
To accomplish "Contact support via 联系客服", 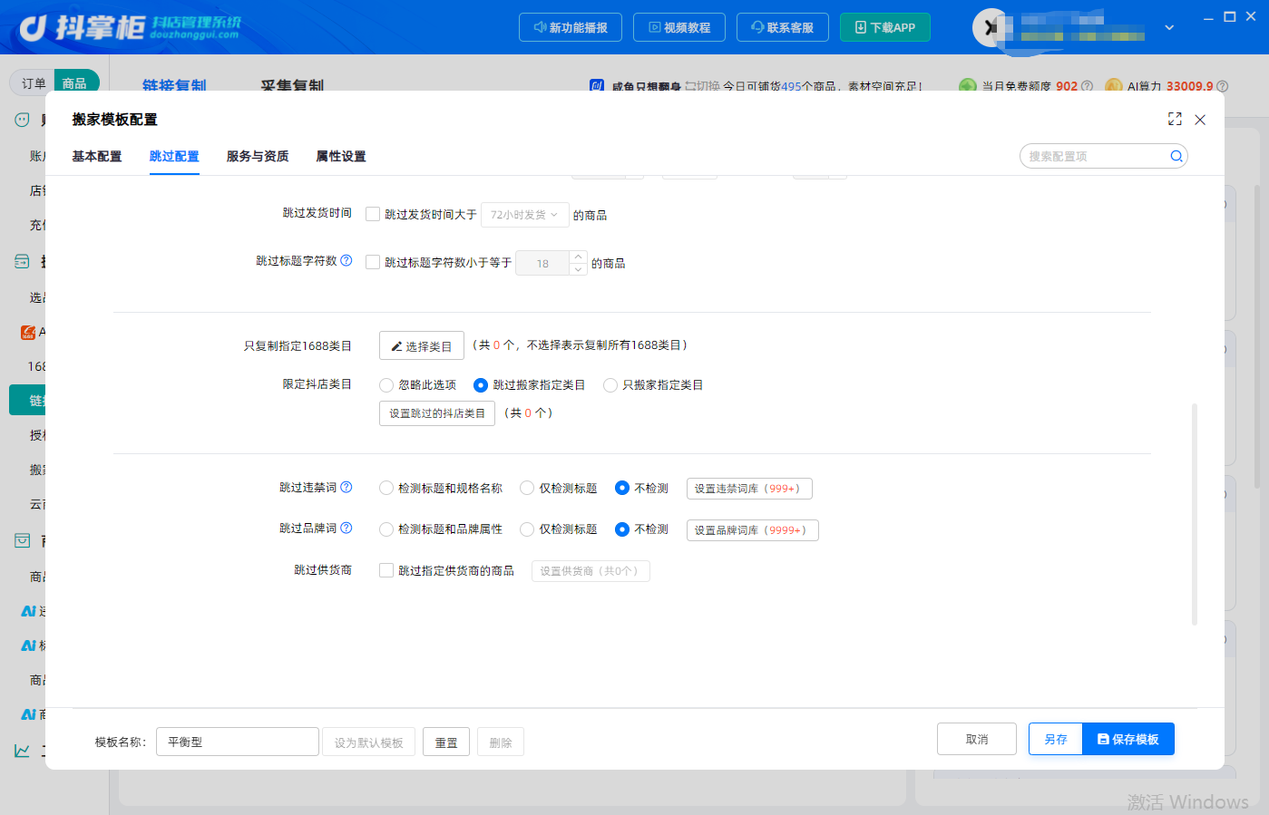I will click(783, 27).
